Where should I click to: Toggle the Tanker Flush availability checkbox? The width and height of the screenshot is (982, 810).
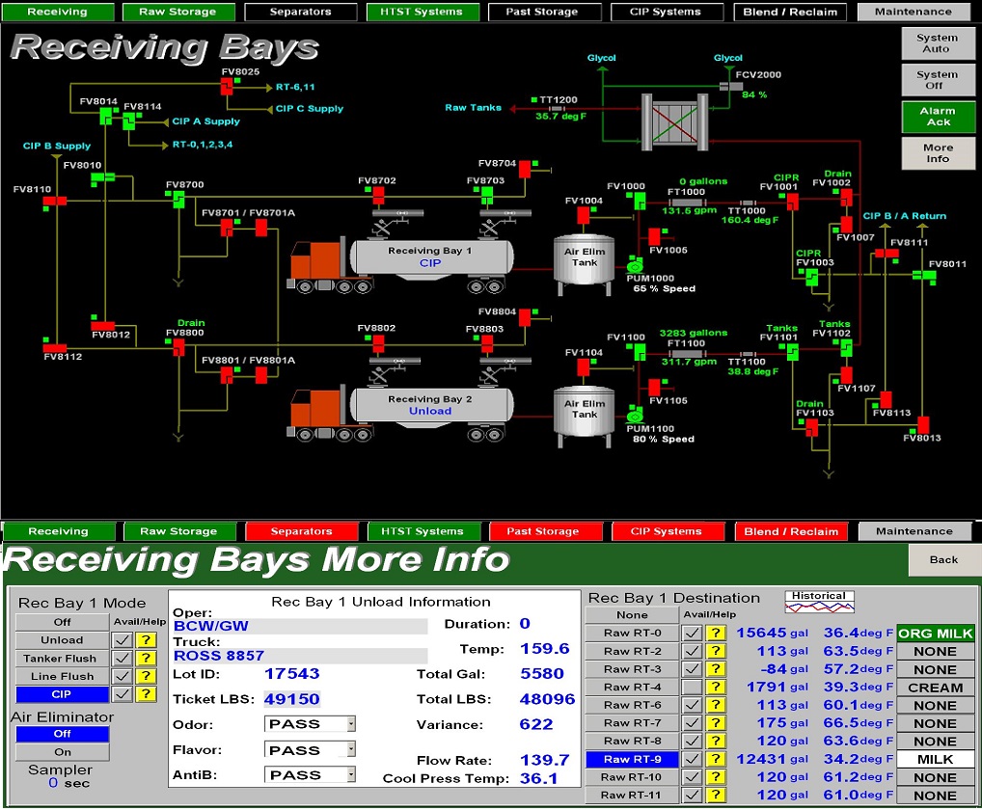[123, 658]
